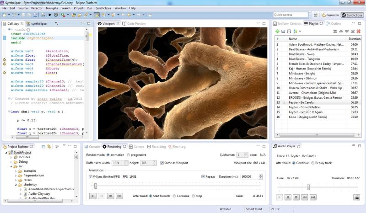
Task: Click the audio player time slider
Action: click(x=308, y=187)
